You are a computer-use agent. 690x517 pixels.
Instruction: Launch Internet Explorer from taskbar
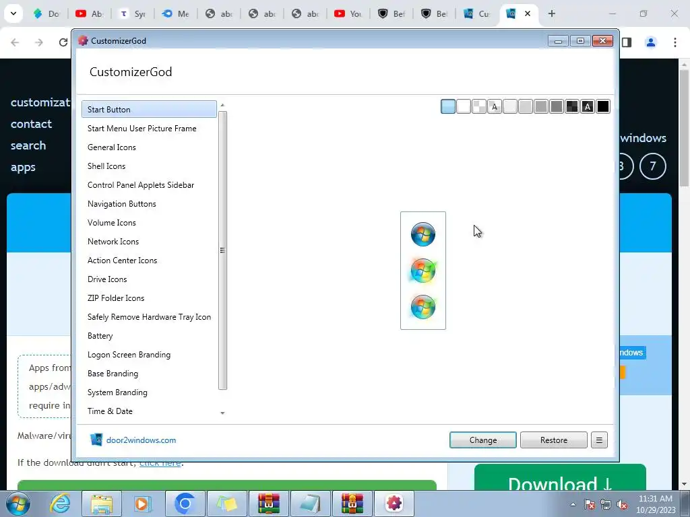coord(60,504)
